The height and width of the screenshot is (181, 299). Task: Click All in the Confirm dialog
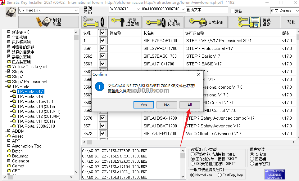tap(189, 105)
